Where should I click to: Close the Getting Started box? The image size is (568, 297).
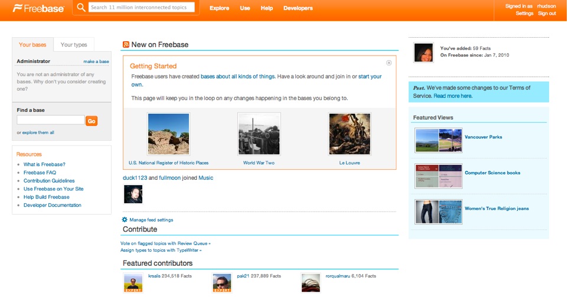[x=389, y=63]
